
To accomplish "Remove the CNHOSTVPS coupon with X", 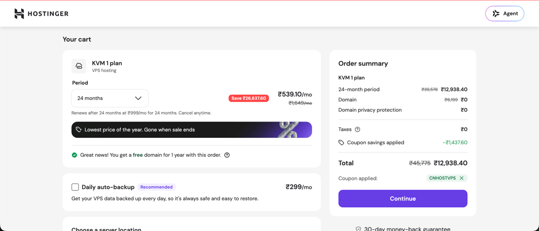I will 462,178.
